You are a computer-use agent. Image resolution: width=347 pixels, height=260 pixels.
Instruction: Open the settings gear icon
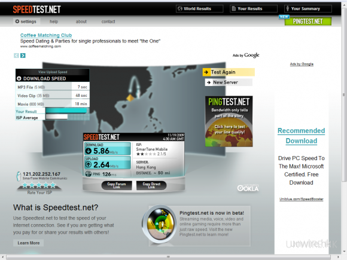click(17, 22)
